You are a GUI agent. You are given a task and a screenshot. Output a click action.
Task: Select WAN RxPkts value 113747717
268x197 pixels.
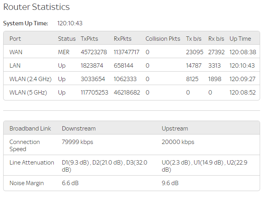click(126, 52)
